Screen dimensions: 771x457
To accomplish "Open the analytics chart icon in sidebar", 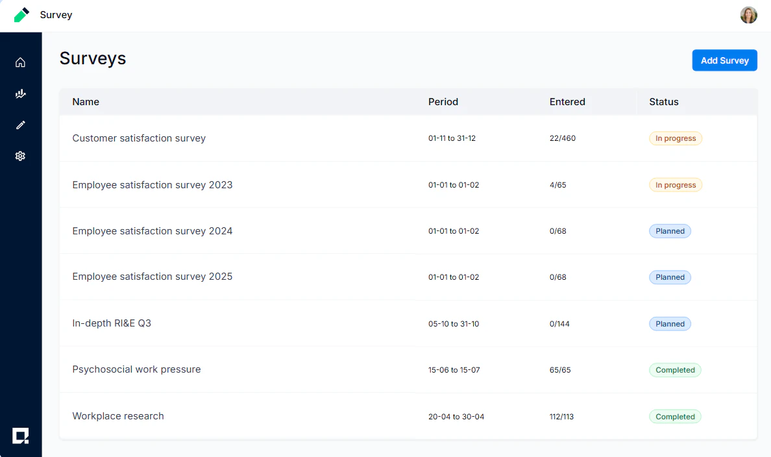I will 20,93.
